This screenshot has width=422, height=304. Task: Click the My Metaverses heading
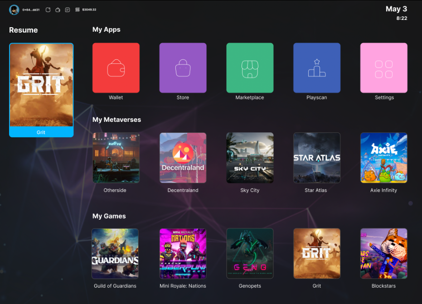click(x=116, y=120)
